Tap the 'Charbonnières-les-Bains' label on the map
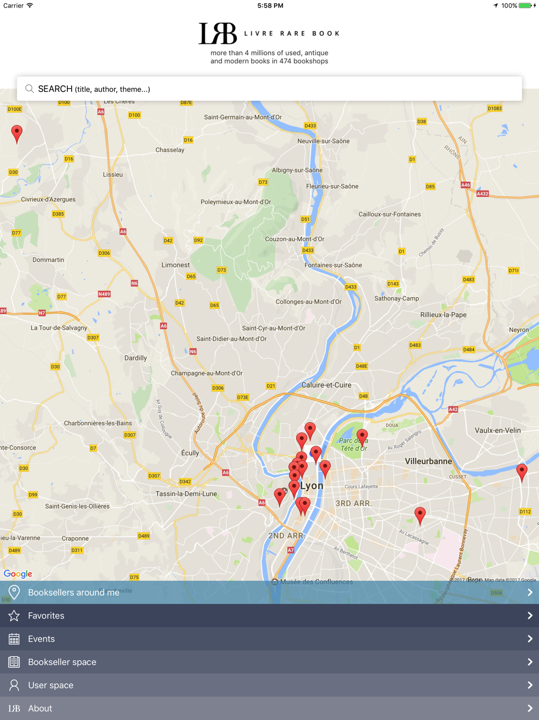 98,423
